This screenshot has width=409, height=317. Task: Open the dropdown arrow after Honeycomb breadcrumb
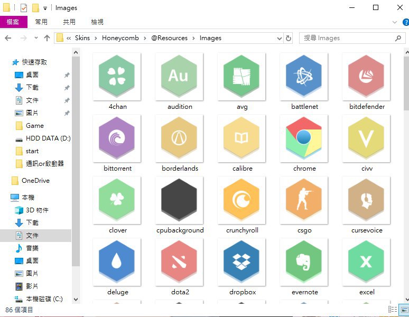[x=145, y=39]
